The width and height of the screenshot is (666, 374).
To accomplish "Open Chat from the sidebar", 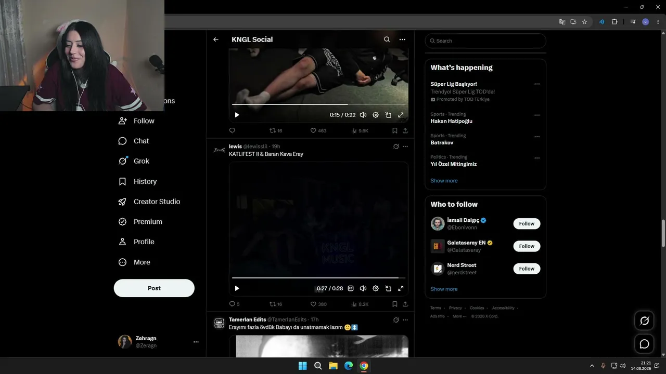I will 134,141.
